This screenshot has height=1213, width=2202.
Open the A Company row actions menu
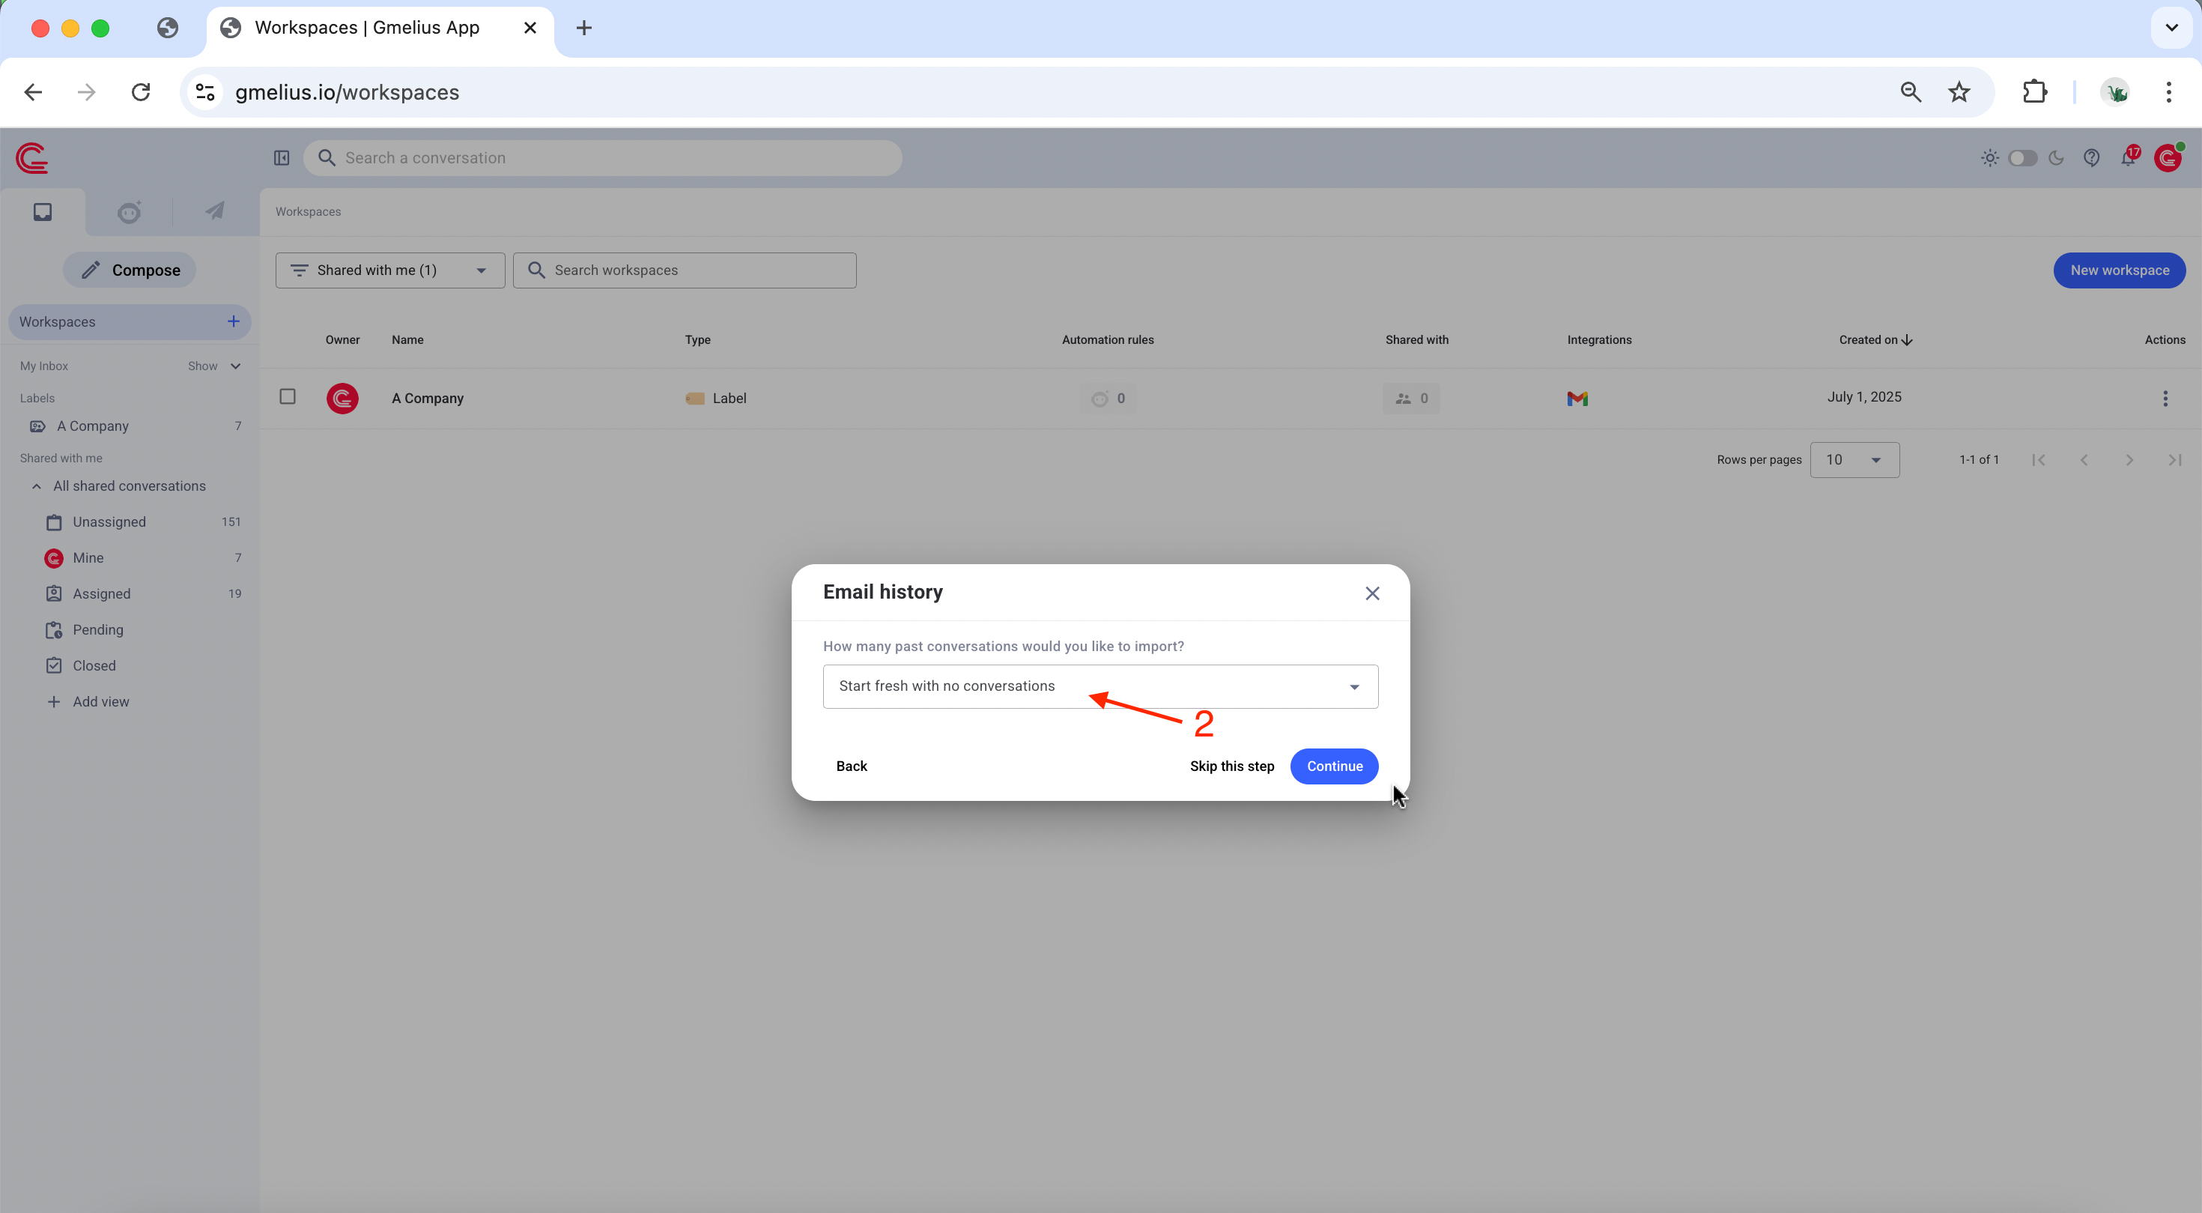[2165, 399]
